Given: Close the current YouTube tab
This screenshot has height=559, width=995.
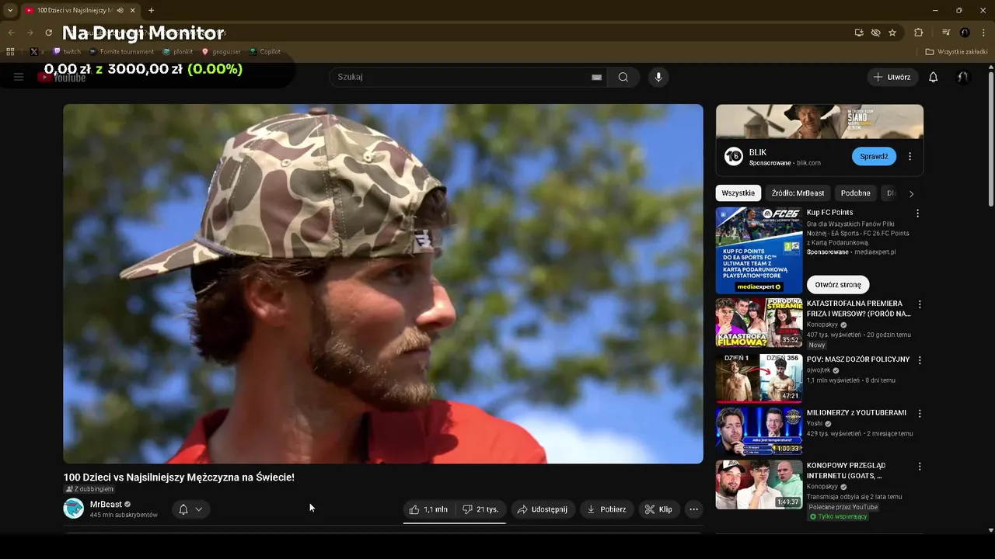Looking at the screenshot, I should tap(133, 10).
